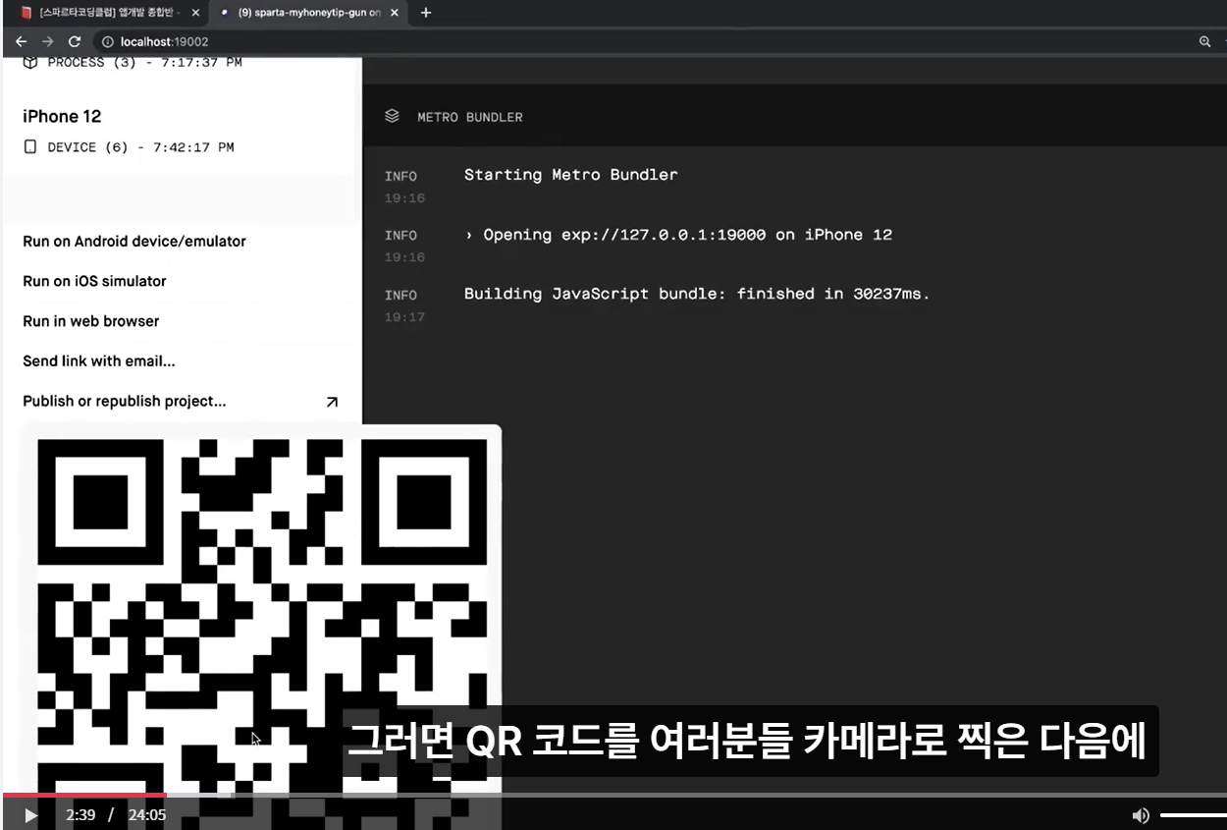
Task: Click Publish or republish project
Action: 125,402
